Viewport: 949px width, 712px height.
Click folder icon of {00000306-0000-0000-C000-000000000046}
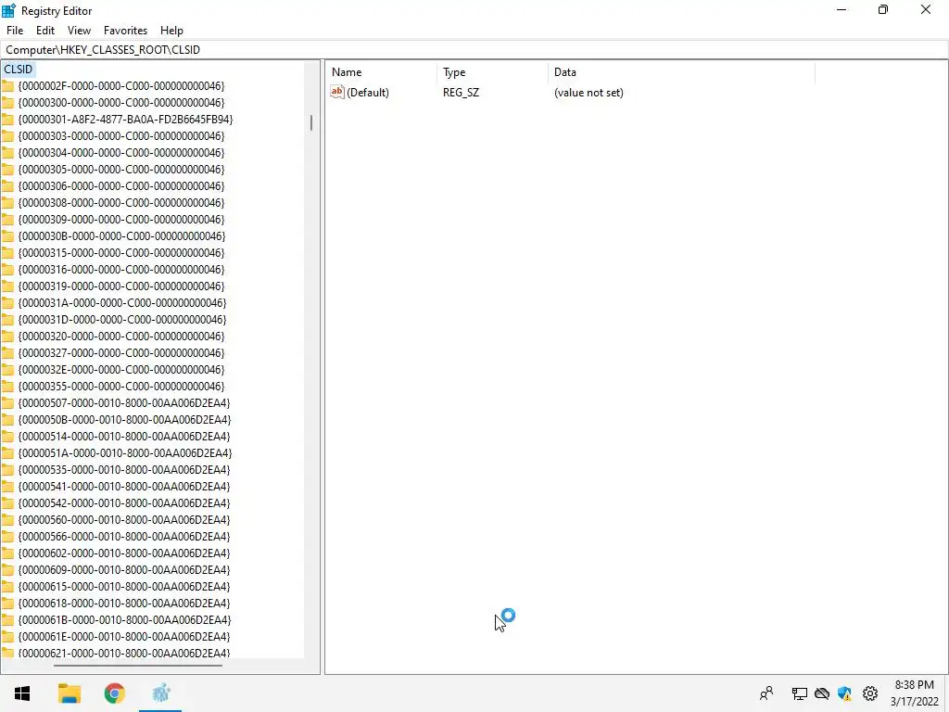click(x=7, y=185)
